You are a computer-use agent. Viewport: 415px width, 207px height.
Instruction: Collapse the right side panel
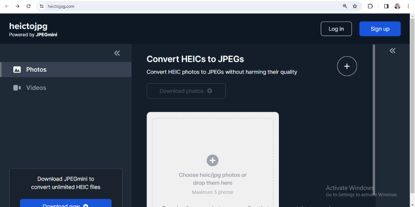(393, 51)
